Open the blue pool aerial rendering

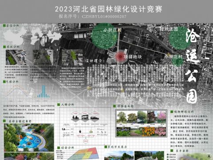(29, 138)
